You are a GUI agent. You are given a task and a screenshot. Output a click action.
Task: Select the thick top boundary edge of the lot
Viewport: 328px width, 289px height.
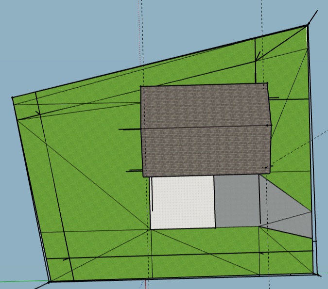tap(160, 62)
